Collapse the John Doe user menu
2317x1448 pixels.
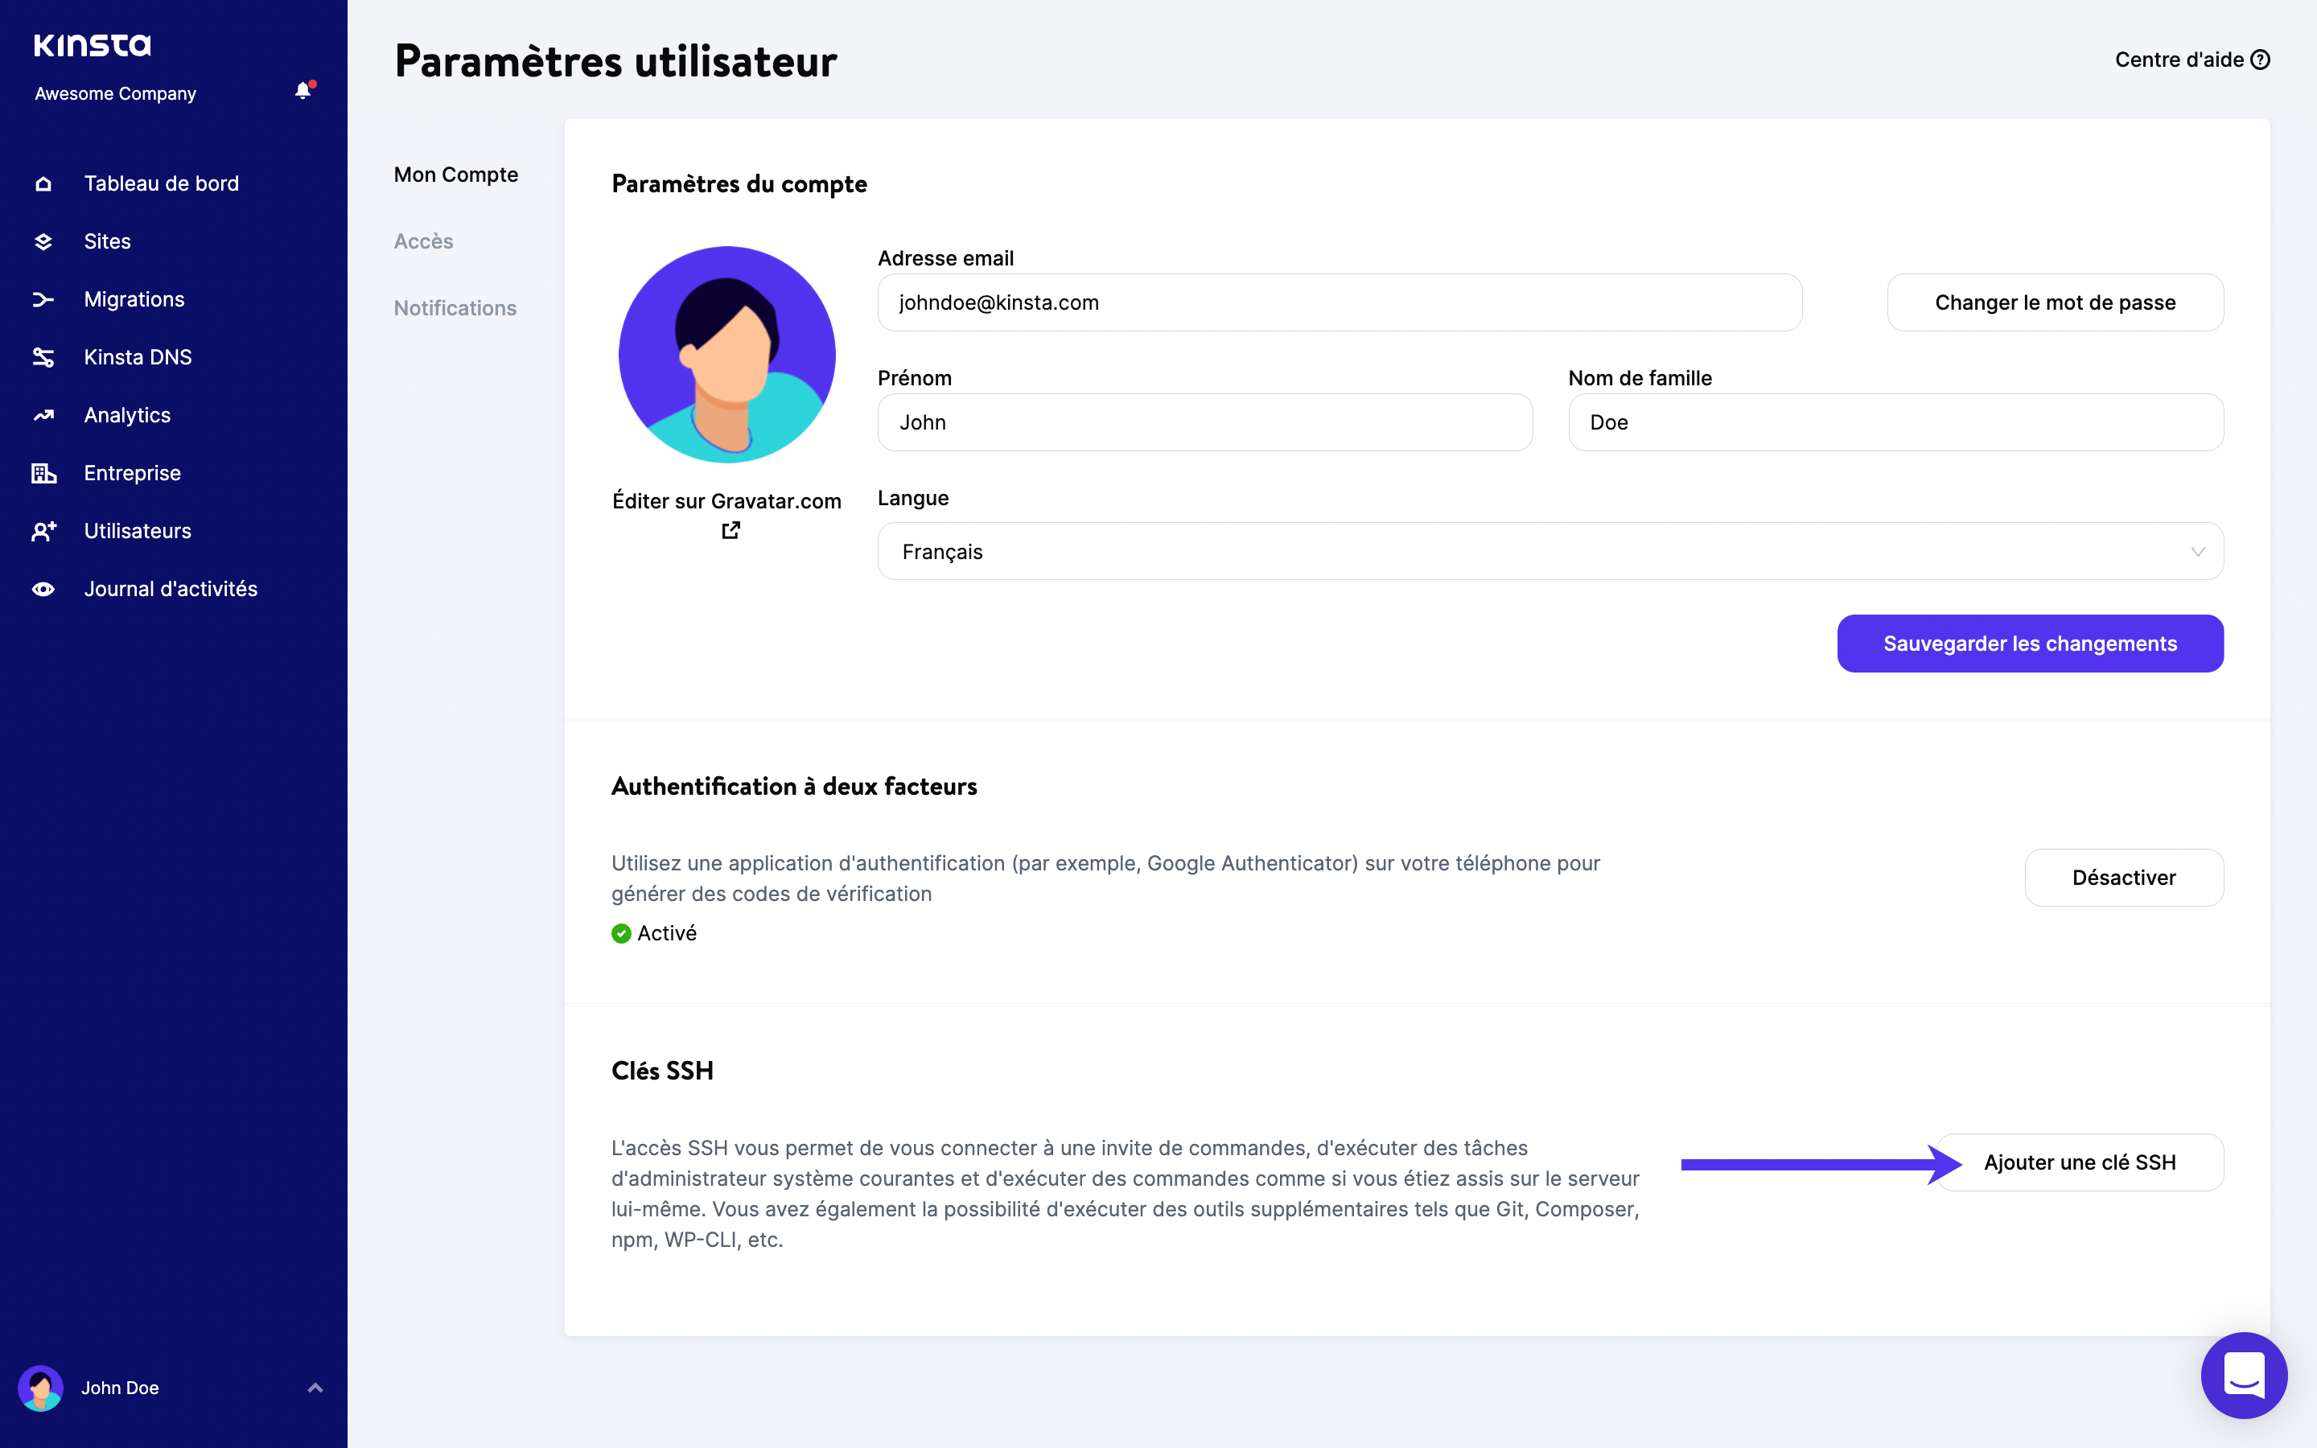pyautogui.click(x=316, y=1387)
